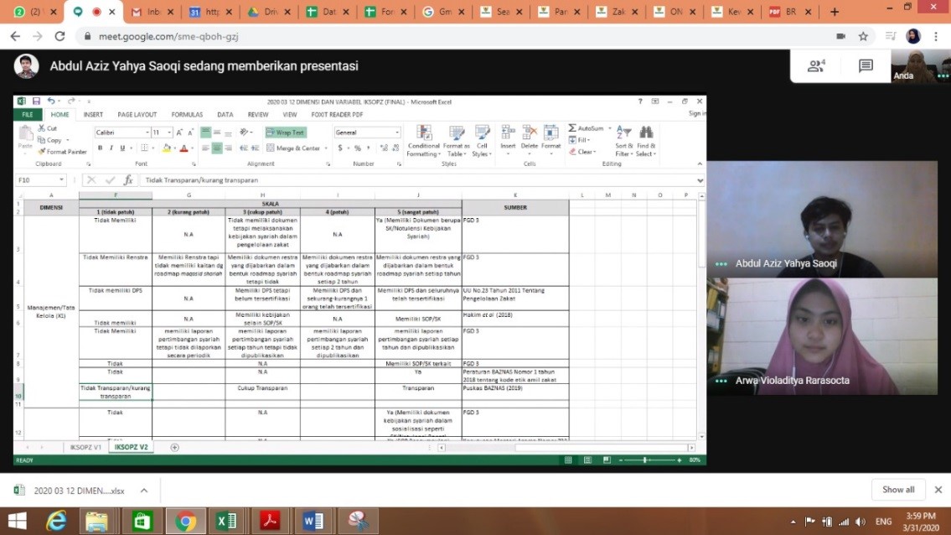The width and height of the screenshot is (951, 535).
Task: Open the FORMULAS ribbon tab
Action: pos(187,115)
